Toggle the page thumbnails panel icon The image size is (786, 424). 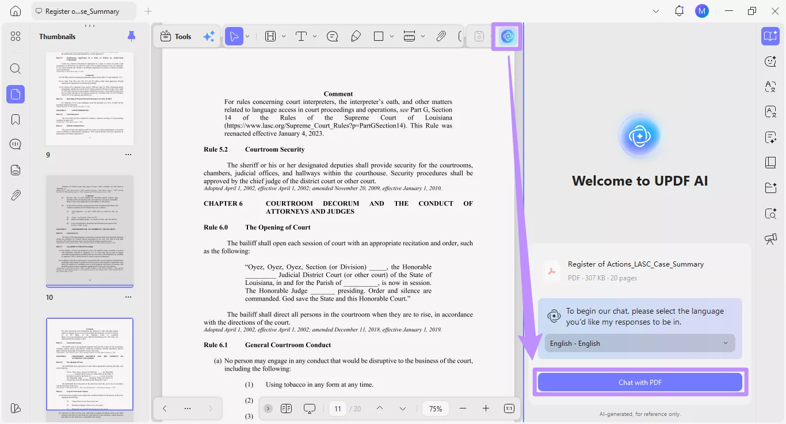click(15, 94)
